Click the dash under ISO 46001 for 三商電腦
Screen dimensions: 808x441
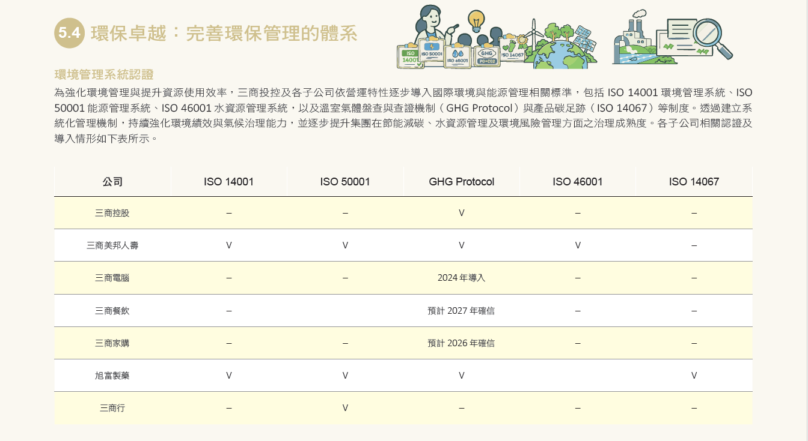pos(578,278)
